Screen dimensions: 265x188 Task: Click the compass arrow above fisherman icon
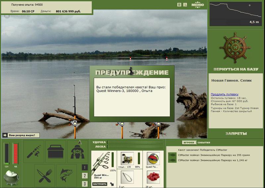point(80,142)
